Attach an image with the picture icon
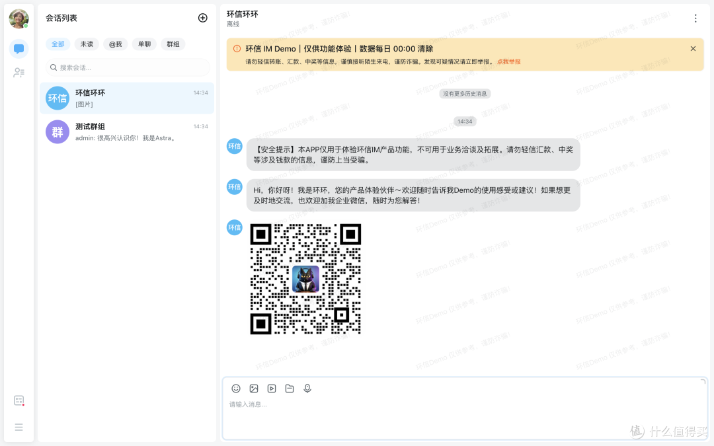This screenshot has width=714, height=446. pyautogui.click(x=254, y=389)
